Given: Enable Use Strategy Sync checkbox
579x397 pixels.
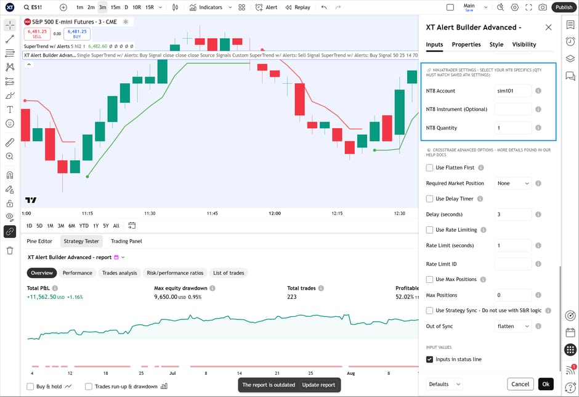Looking at the screenshot, I should point(429,311).
